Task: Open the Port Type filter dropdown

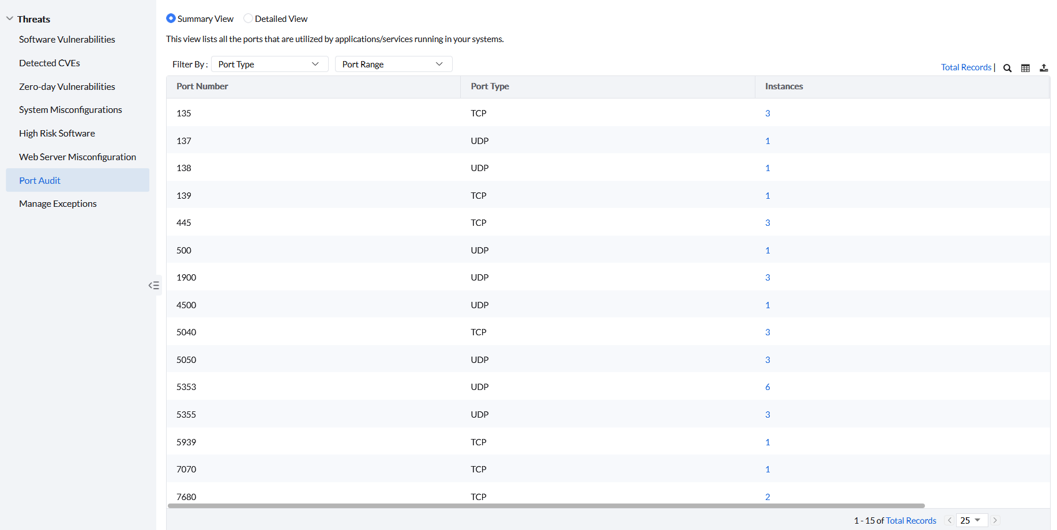Action: tap(269, 64)
